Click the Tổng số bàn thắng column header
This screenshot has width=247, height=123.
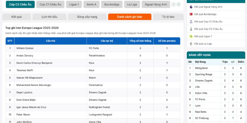pos(140,41)
